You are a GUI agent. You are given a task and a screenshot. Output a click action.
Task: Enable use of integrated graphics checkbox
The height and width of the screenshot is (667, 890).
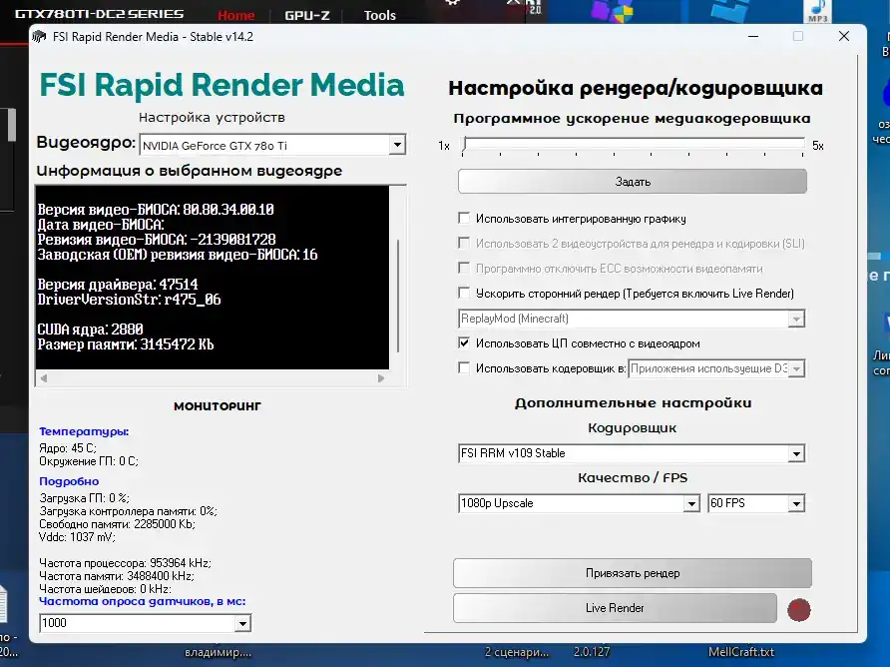[x=464, y=218]
